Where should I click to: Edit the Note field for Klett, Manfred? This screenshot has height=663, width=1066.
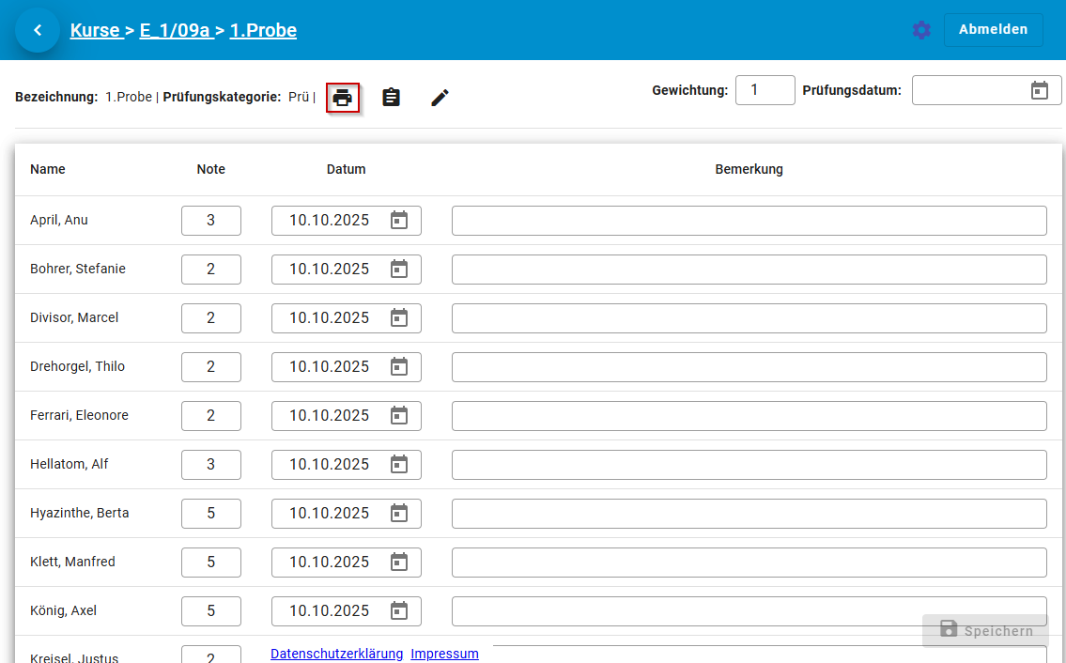(x=210, y=563)
